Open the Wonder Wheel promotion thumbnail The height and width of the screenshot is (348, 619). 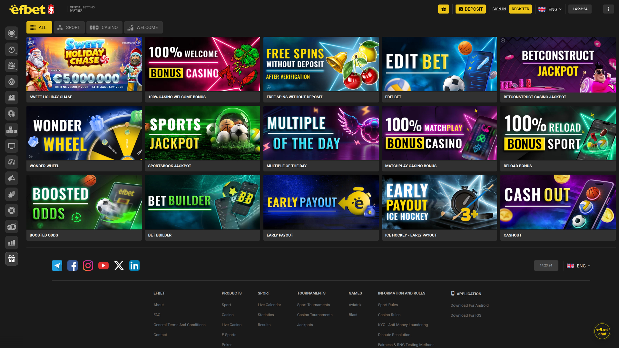point(84,133)
